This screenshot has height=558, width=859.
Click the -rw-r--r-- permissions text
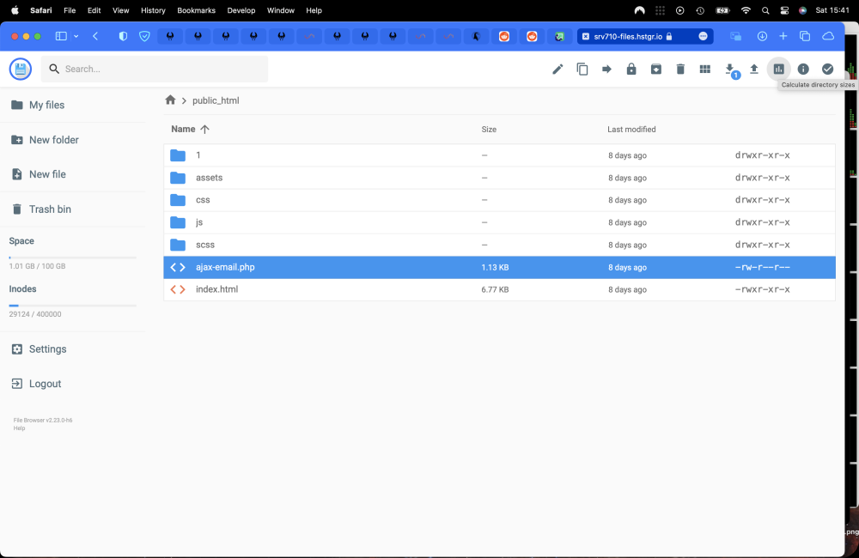(x=762, y=267)
